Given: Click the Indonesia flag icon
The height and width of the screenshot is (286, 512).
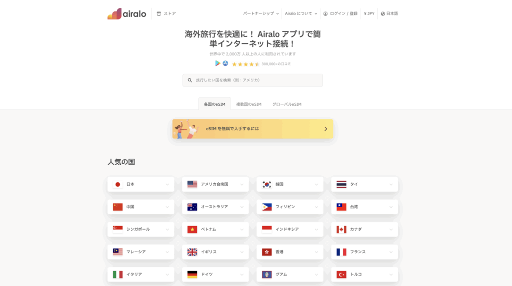Looking at the screenshot, I should coord(267,229).
